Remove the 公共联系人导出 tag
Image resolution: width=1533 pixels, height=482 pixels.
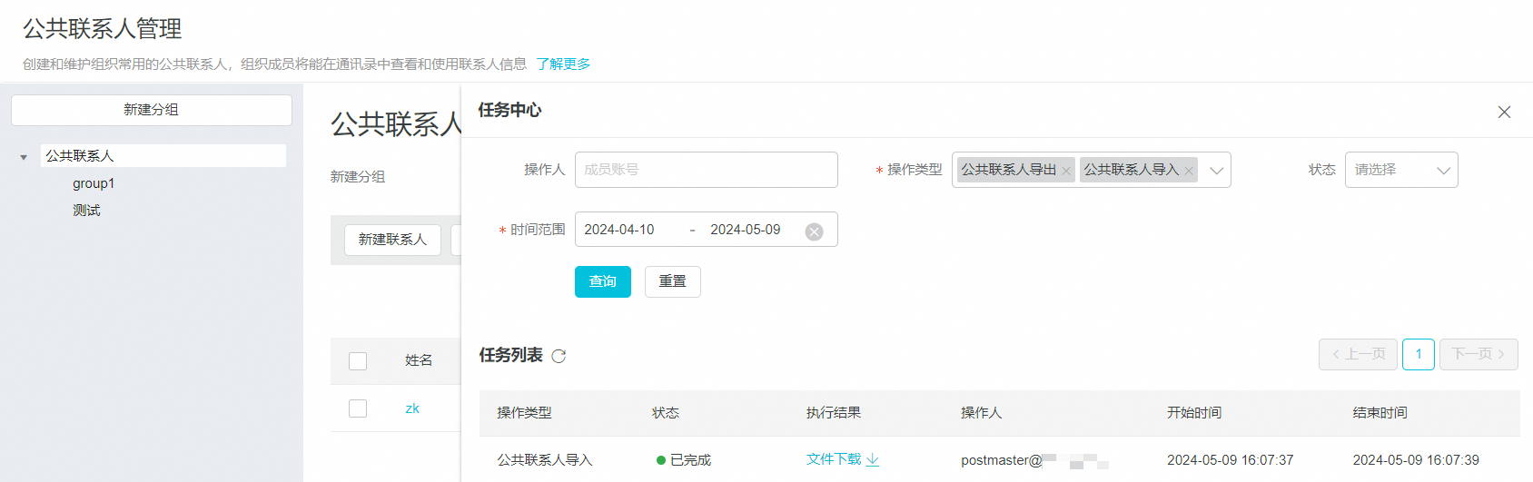click(1066, 171)
